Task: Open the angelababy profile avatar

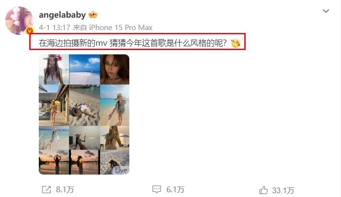Action: [19, 21]
